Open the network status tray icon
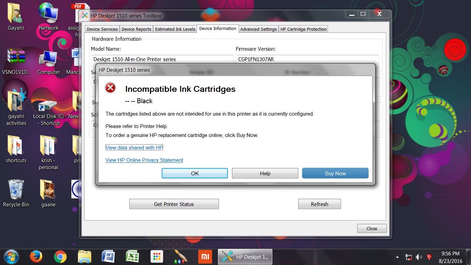The width and height of the screenshot is (471, 265). tap(408, 257)
